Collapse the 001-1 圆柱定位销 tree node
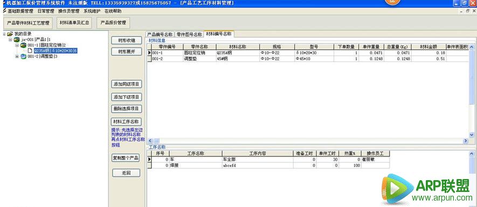Screen dimensions: 477x207 pyautogui.click(x=17, y=45)
